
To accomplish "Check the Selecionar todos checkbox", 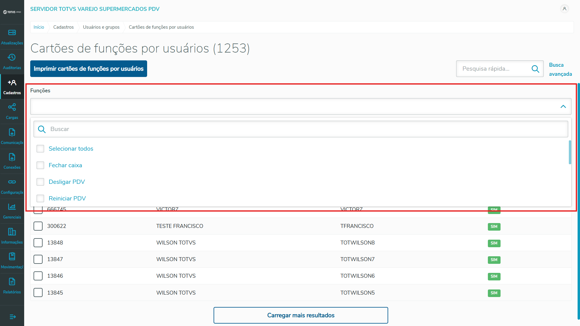I will click(40, 149).
